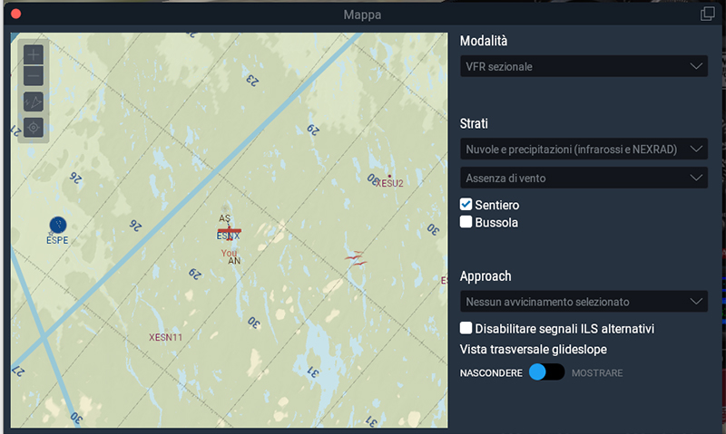Screen dimensions: 726x434
Task: Click the red aircraft icon at ESNX
Action: (230, 231)
